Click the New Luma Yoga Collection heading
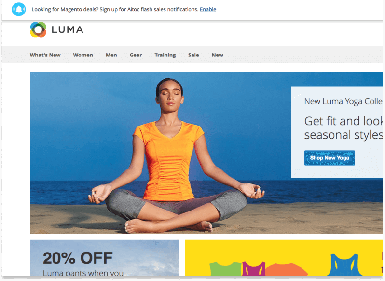 point(343,101)
